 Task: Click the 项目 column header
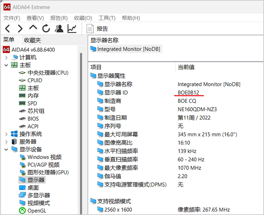pos(96,67)
